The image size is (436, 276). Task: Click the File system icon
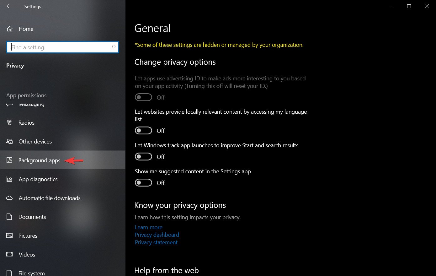[9, 273]
